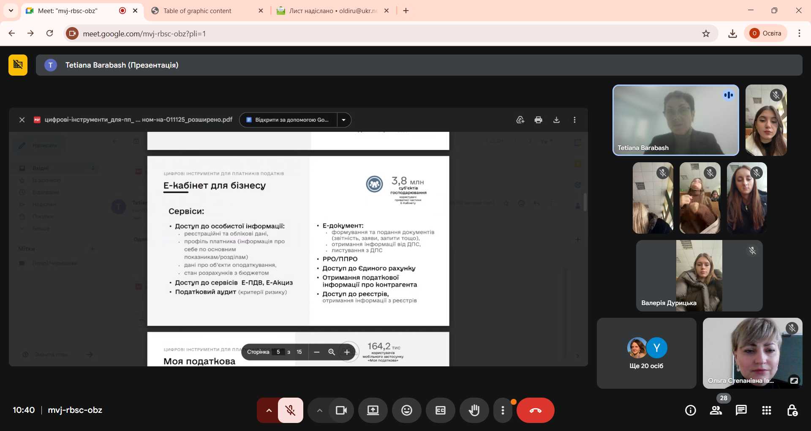
Task: Click the host controls lock icon
Action: (x=792, y=410)
